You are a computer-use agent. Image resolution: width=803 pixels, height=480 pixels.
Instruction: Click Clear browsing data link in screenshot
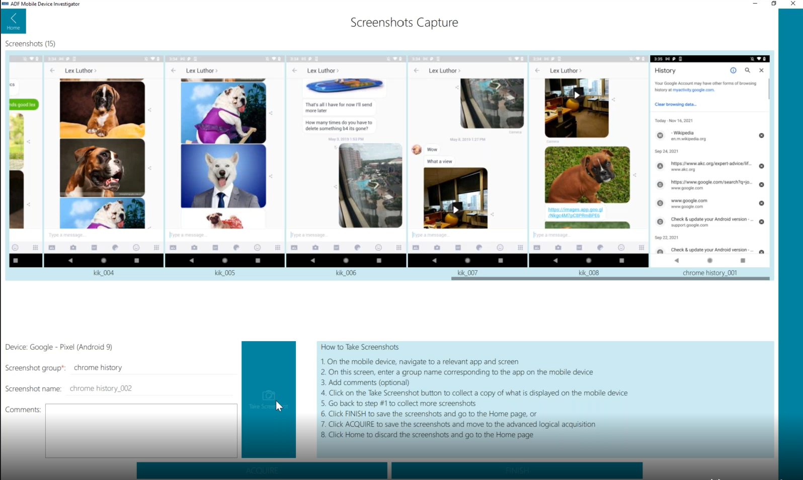pos(675,104)
